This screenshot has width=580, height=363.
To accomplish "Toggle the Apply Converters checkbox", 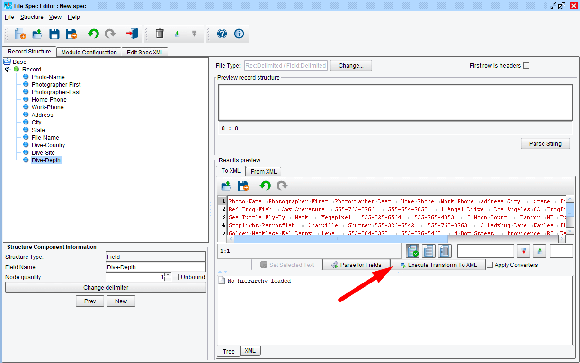I will pyautogui.click(x=490, y=265).
